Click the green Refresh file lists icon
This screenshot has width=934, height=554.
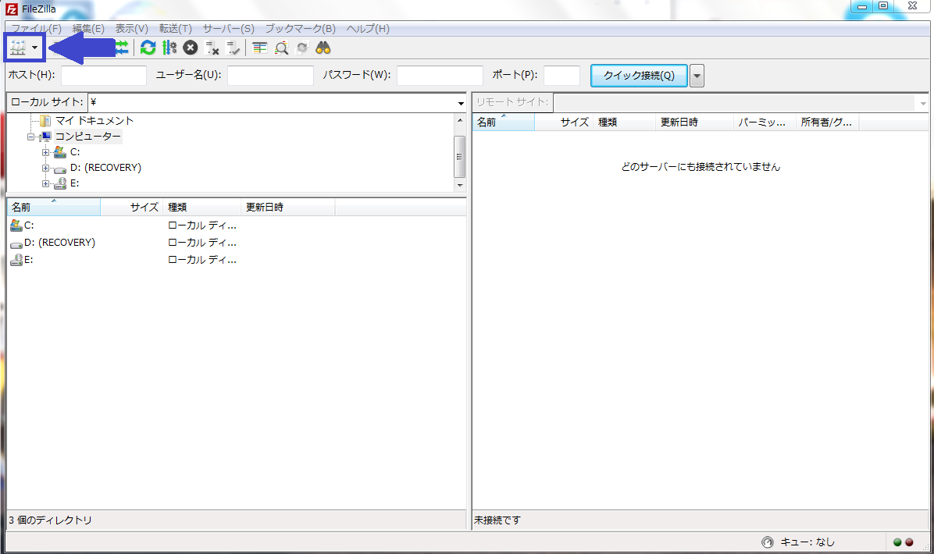pyautogui.click(x=148, y=48)
